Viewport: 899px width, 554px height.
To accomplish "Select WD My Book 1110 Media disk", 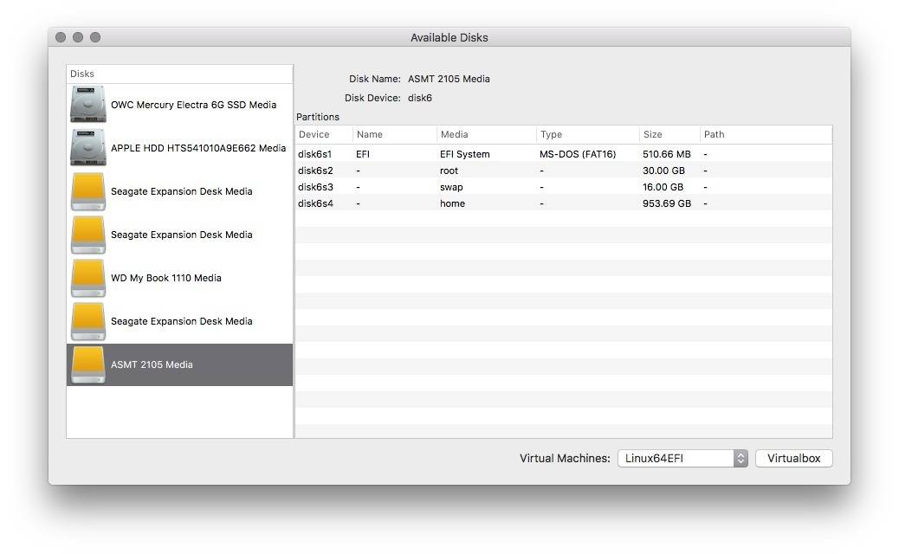I will point(179,278).
